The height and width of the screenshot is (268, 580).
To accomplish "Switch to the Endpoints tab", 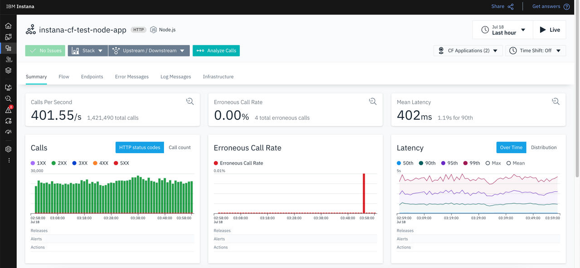I will (92, 77).
